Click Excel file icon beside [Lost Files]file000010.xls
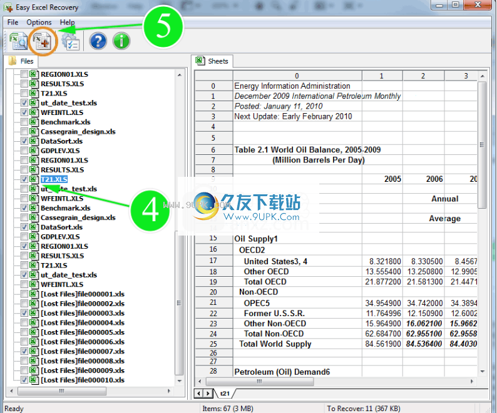This screenshot has width=497, height=413. click(x=34, y=380)
